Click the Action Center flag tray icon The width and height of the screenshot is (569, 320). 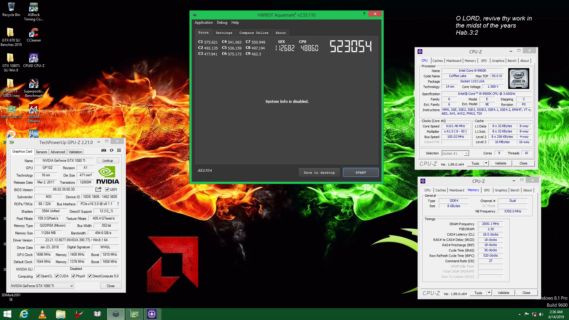(x=527, y=314)
